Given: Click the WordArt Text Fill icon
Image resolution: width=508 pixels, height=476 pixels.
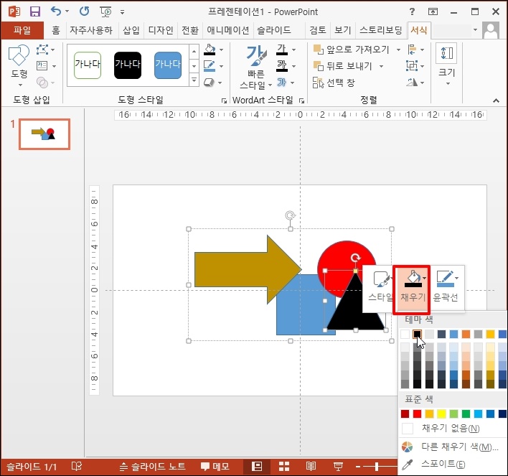Looking at the screenshot, I should click(x=282, y=50).
